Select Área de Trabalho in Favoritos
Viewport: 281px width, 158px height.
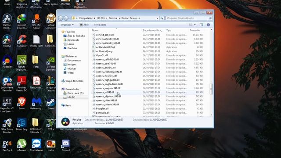click(x=74, y=36)
